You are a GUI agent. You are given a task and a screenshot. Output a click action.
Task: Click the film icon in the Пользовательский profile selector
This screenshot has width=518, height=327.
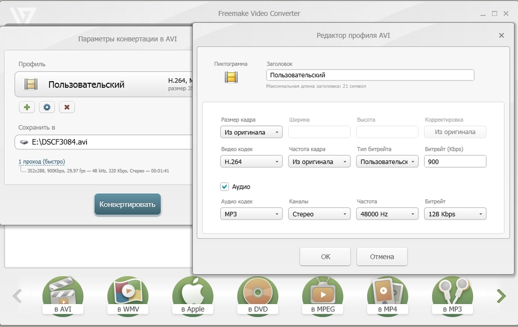coord(31,84)
